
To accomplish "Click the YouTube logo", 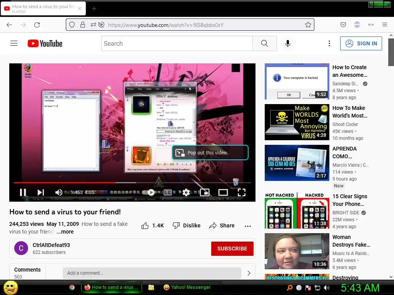I will click(x=45, y=43).
